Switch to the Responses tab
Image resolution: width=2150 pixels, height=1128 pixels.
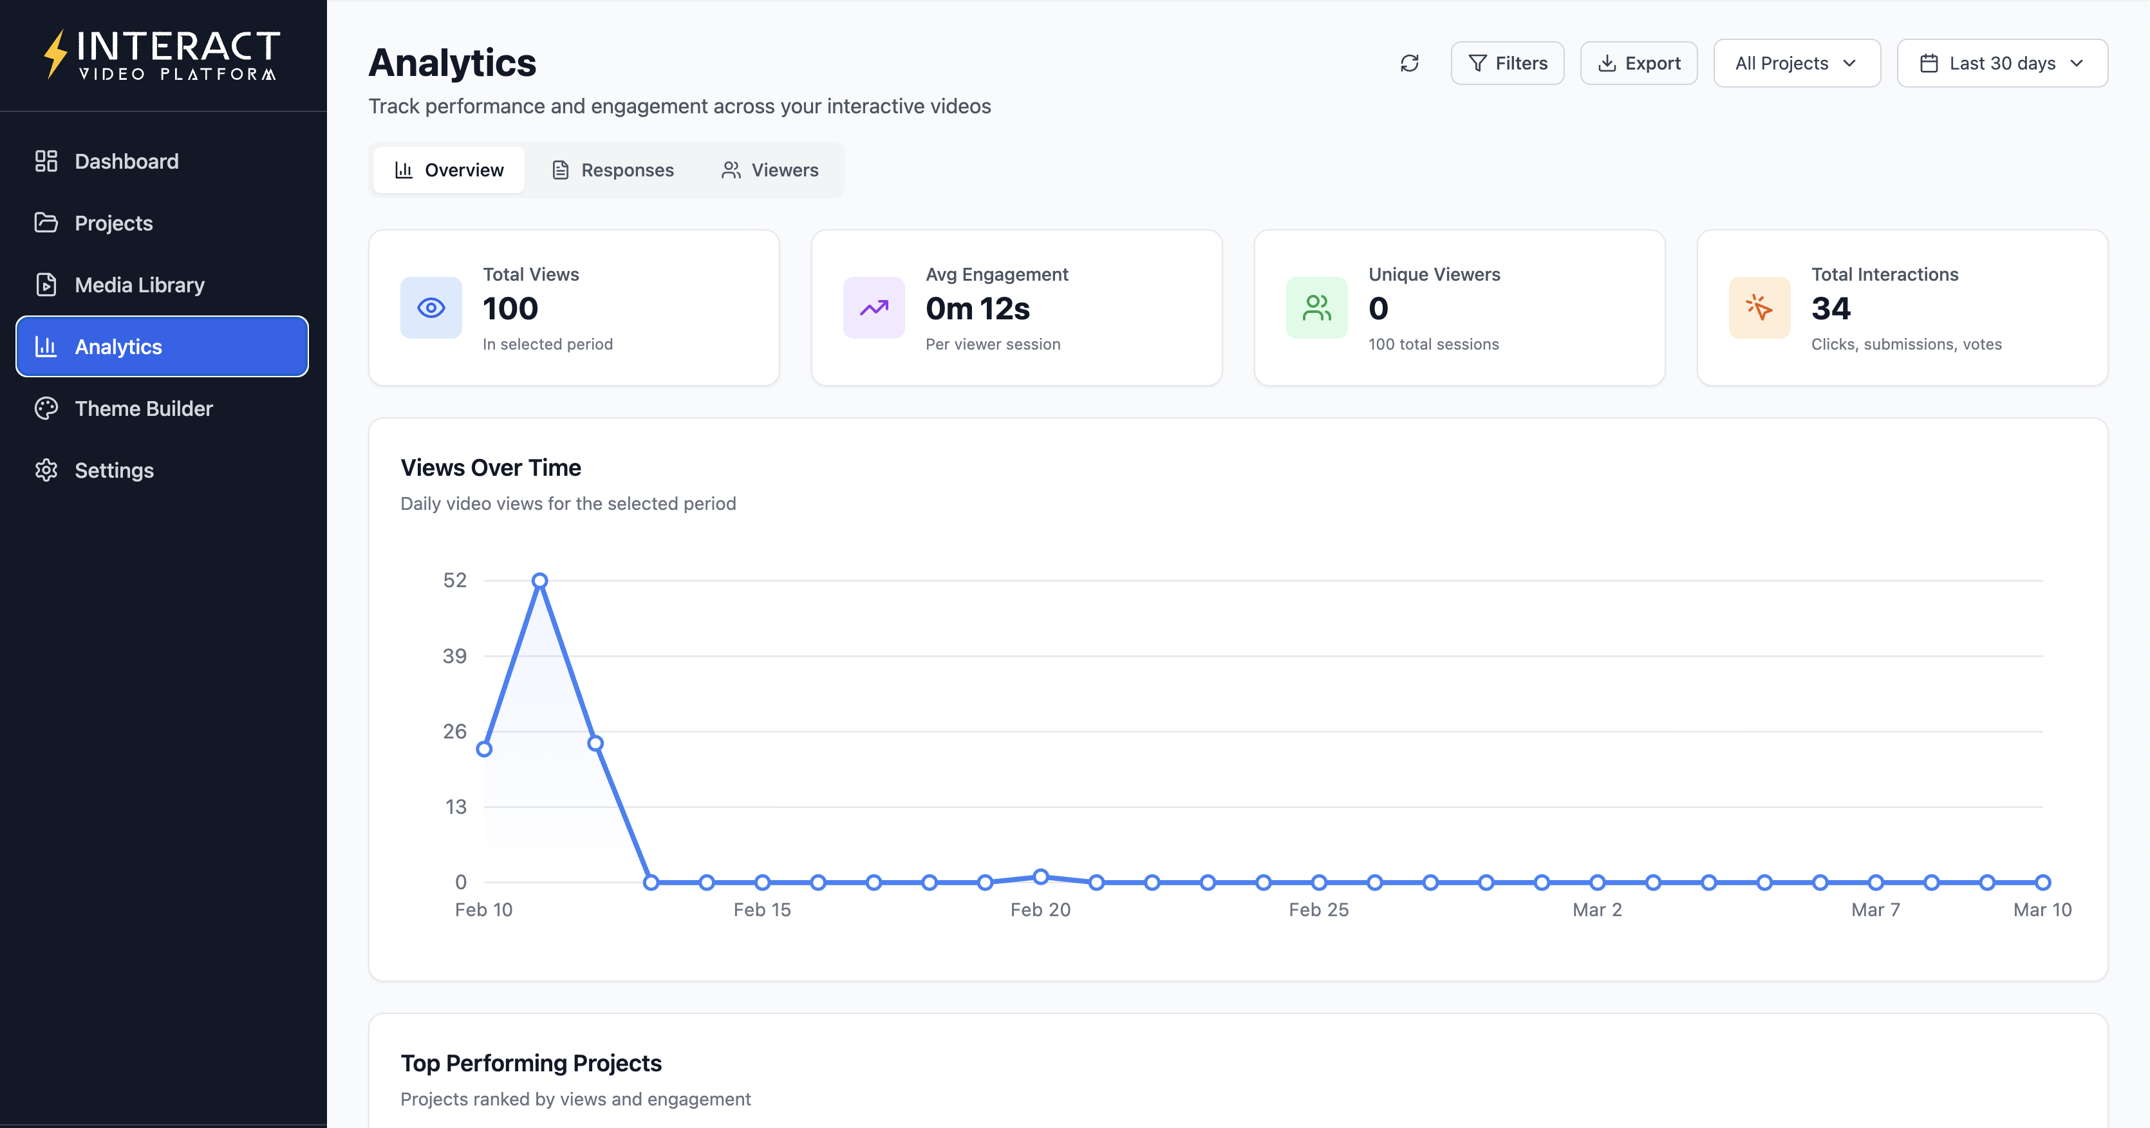point(613,171)
